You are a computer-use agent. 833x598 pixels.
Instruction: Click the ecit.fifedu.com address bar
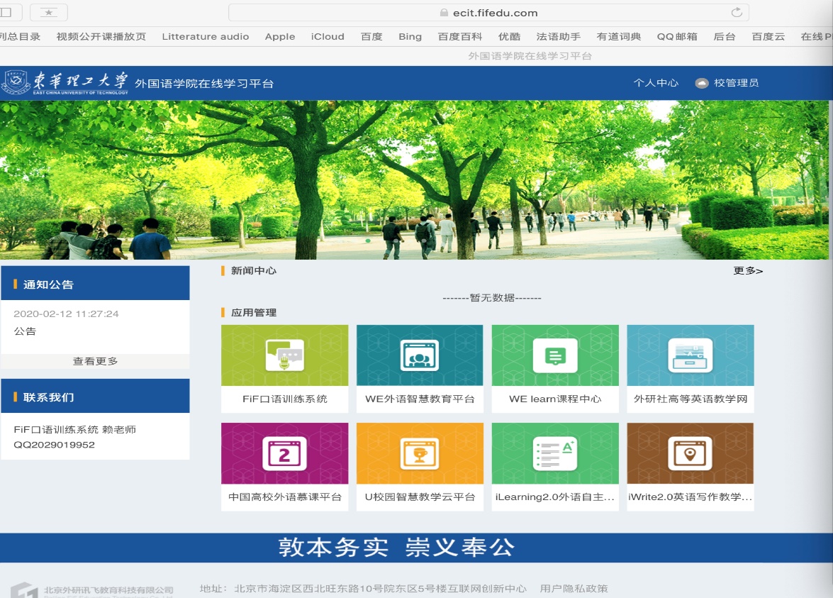[488, 13]
